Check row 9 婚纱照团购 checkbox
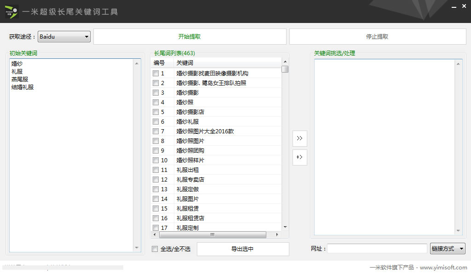The width and height of the screenshot is (471, 274). pyautogui.click(x=155, y=150)
